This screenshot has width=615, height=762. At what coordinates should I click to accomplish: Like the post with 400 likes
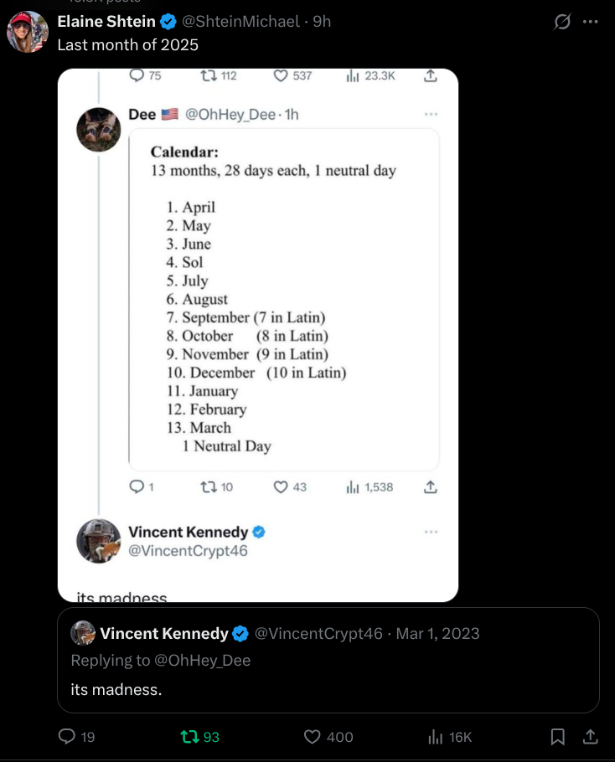(x=313, y=736)
